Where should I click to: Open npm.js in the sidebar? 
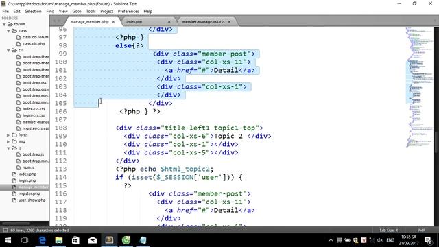pyautogui.click(x=28, y=167)
